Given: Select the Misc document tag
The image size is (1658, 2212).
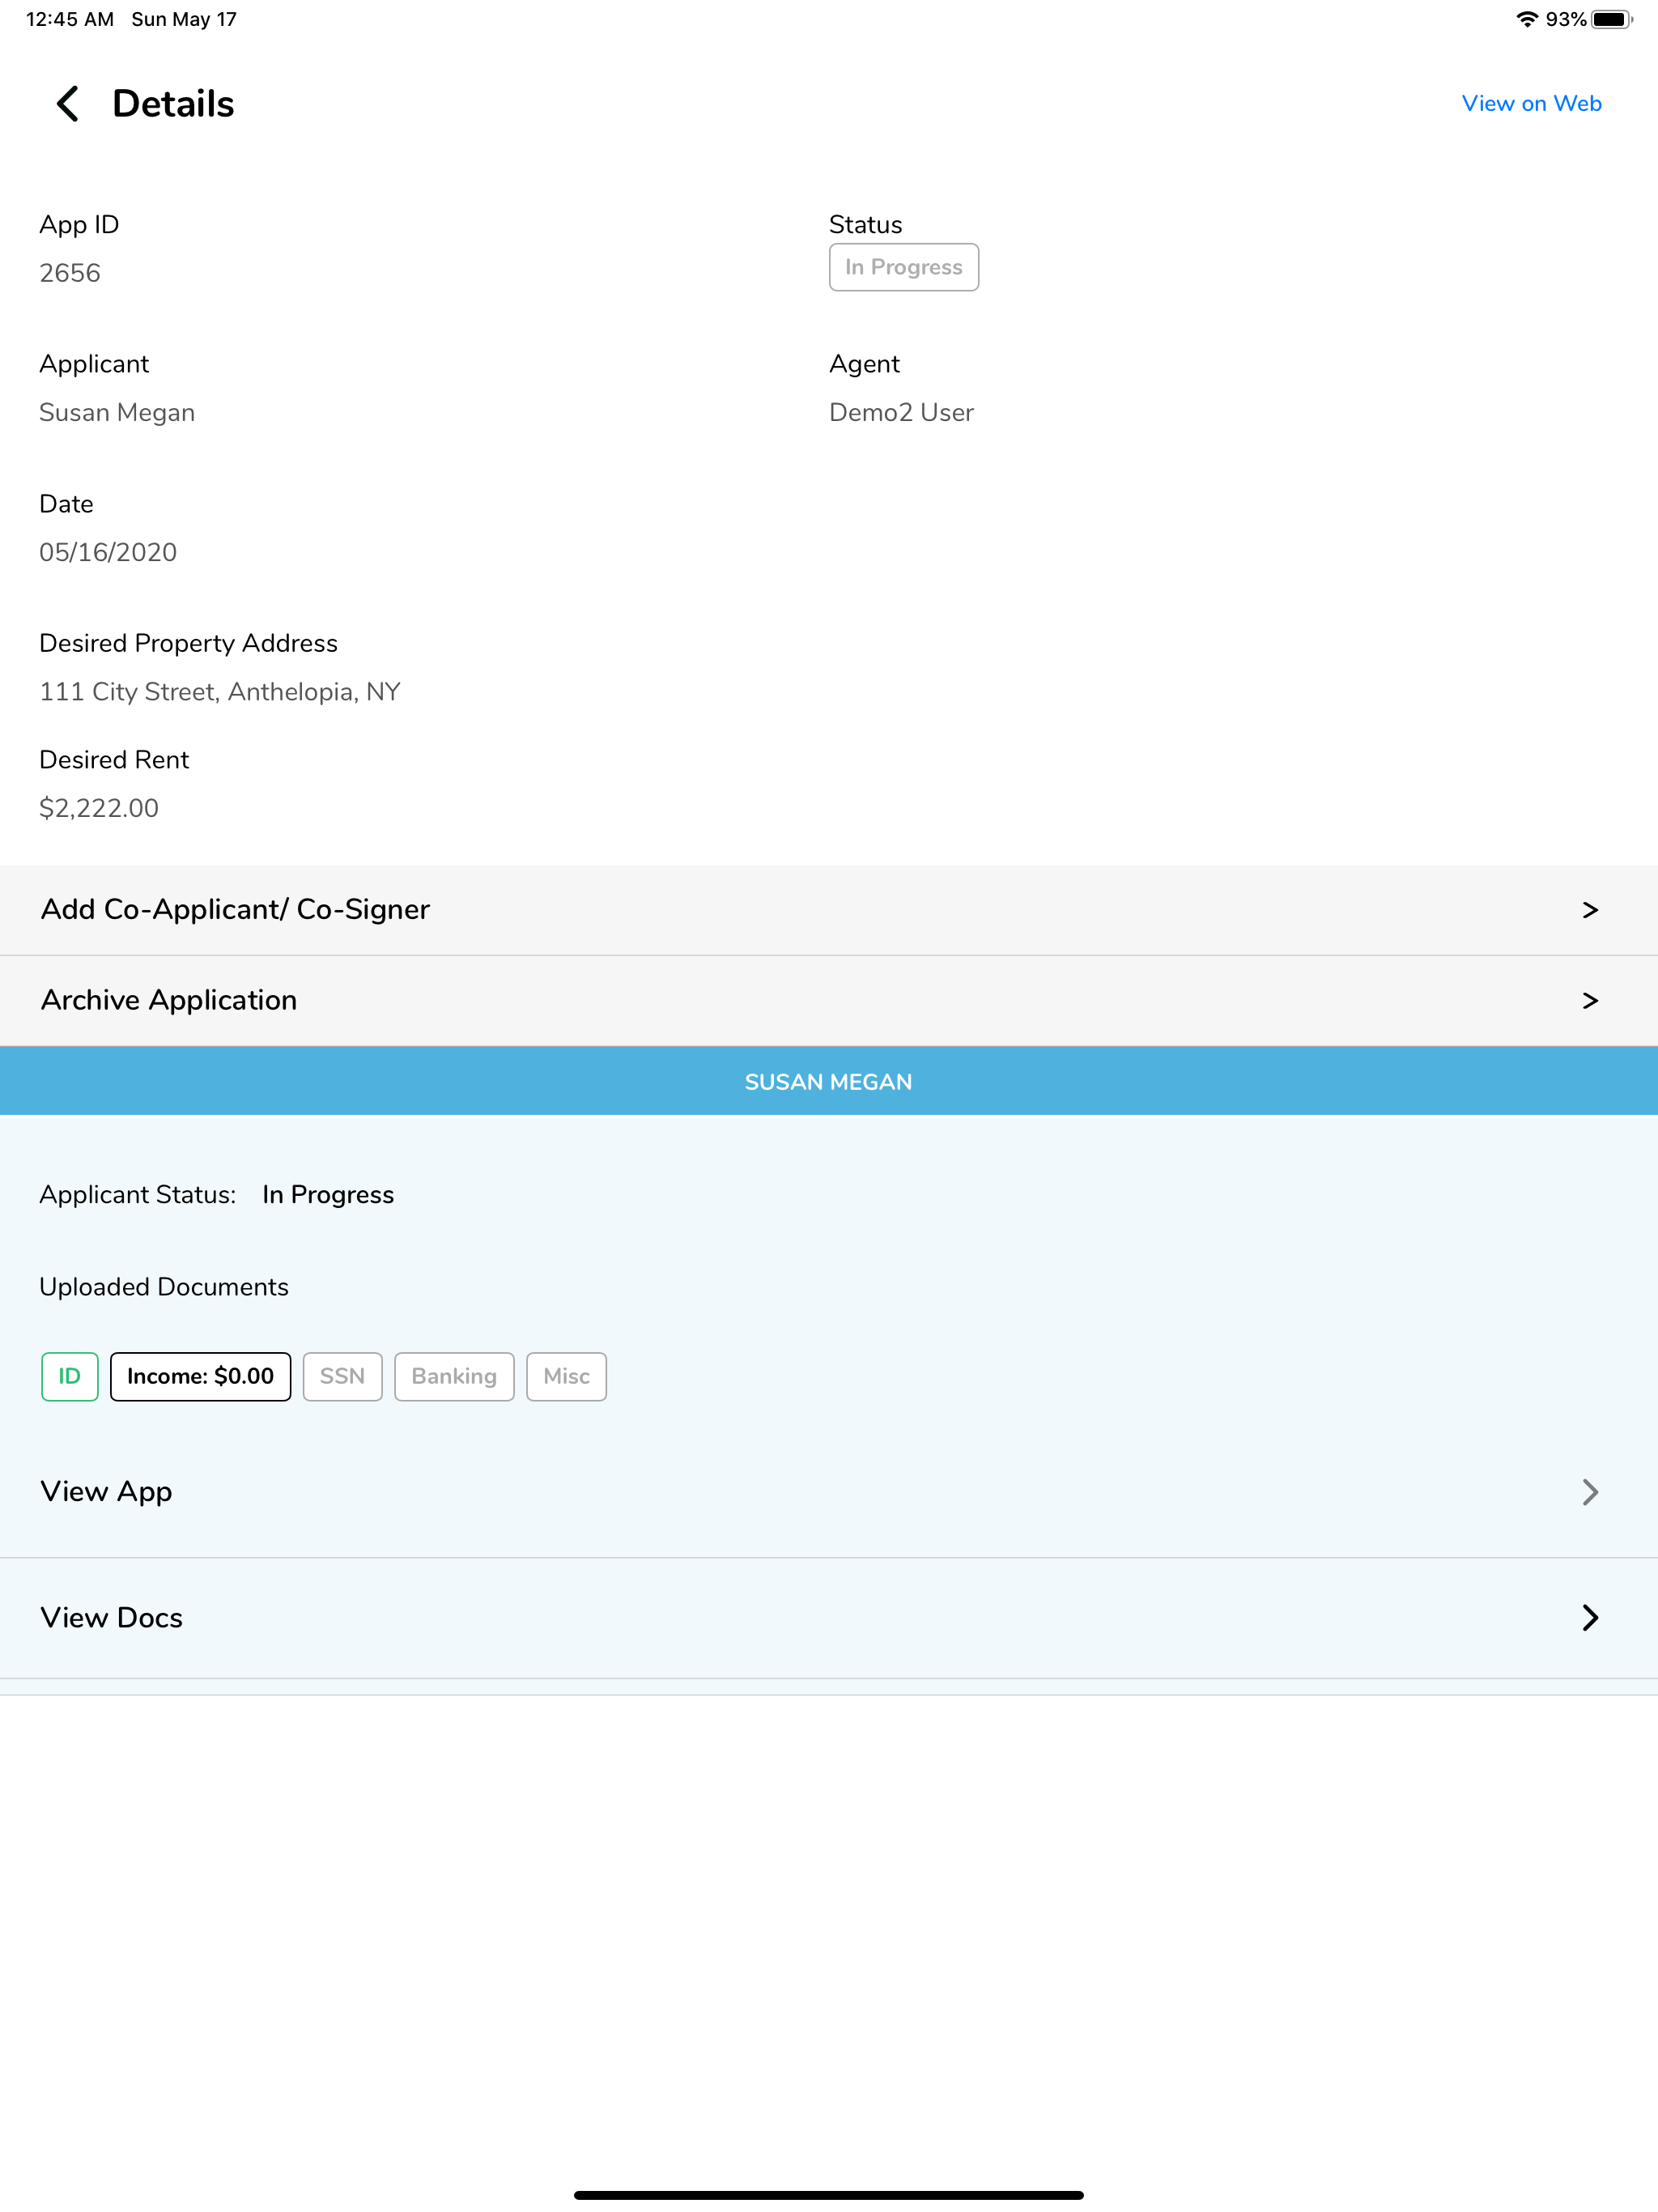Looking at the screenshot, I should (566, 1376).
